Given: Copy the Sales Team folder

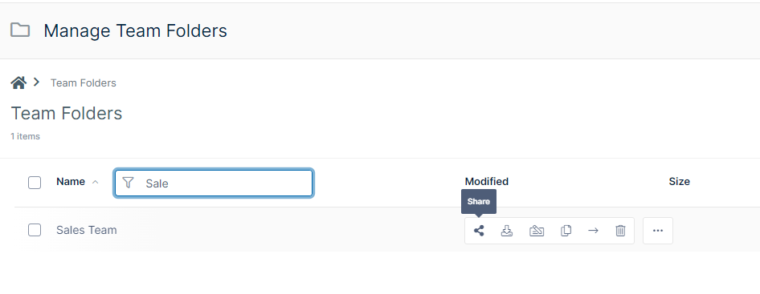Looking at the screenshot, I should 566,231.
